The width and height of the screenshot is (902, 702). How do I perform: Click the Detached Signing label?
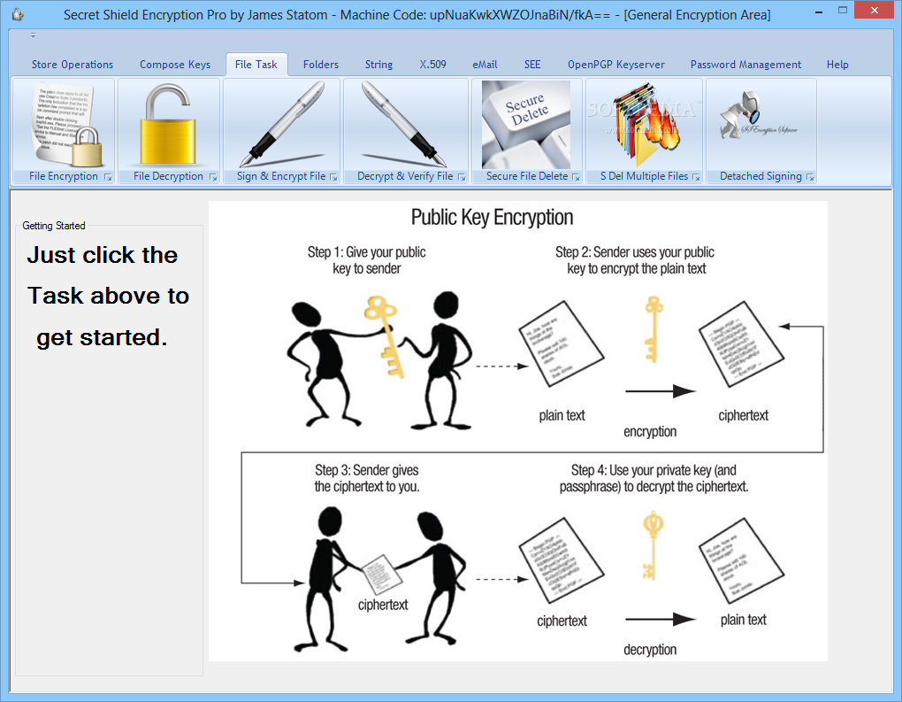click(761, 176)
